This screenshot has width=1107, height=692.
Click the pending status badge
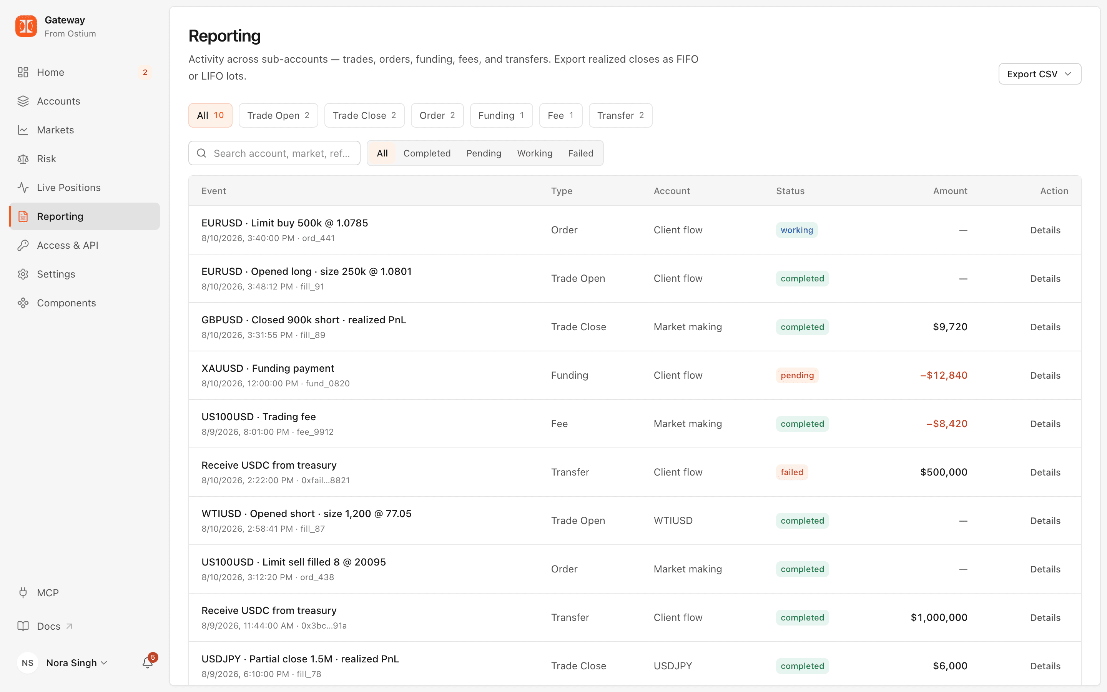[x=797, y=375]
